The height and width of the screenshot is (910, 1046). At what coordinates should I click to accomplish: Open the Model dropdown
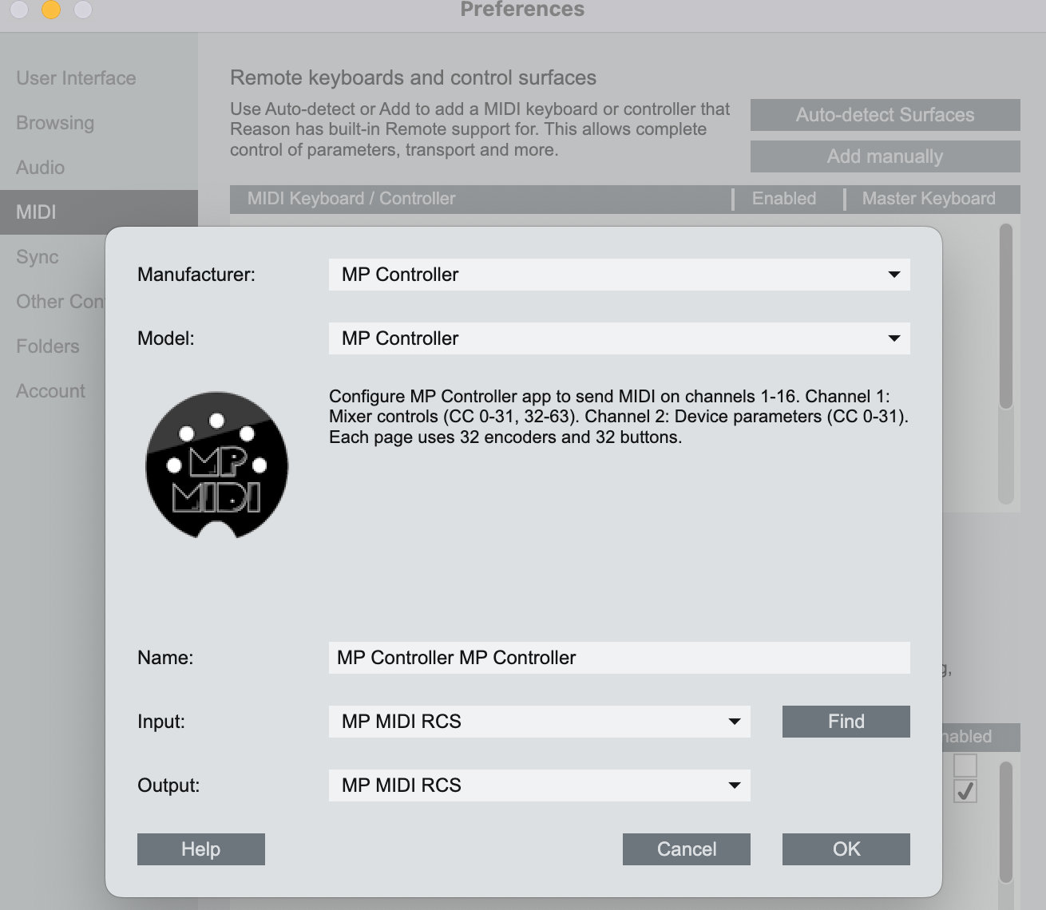(619, 338)
